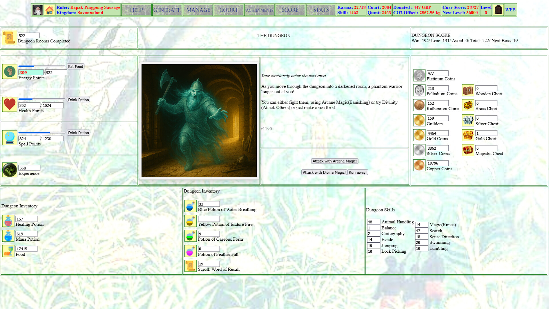
Task: Click the wizard portrait avatar icon
Action: click(x=37, y=10)
